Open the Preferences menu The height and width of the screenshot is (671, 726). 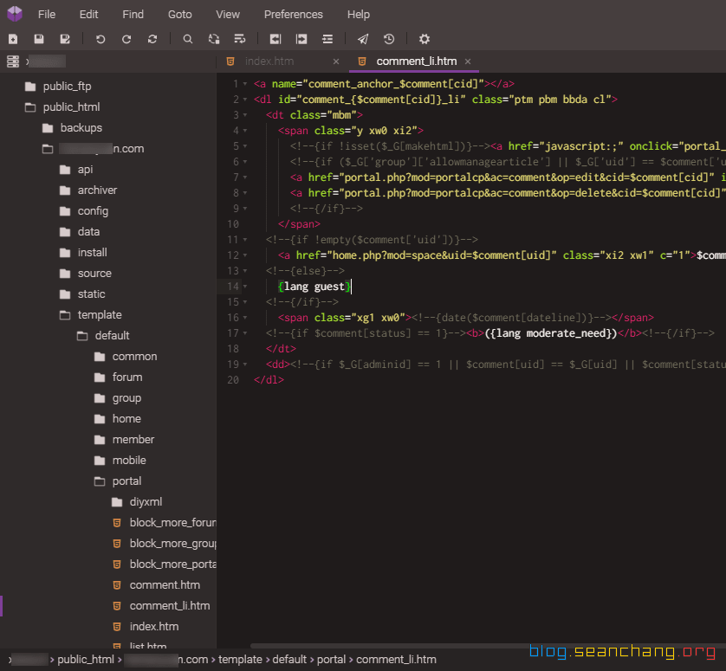click(x=293, y=15)
